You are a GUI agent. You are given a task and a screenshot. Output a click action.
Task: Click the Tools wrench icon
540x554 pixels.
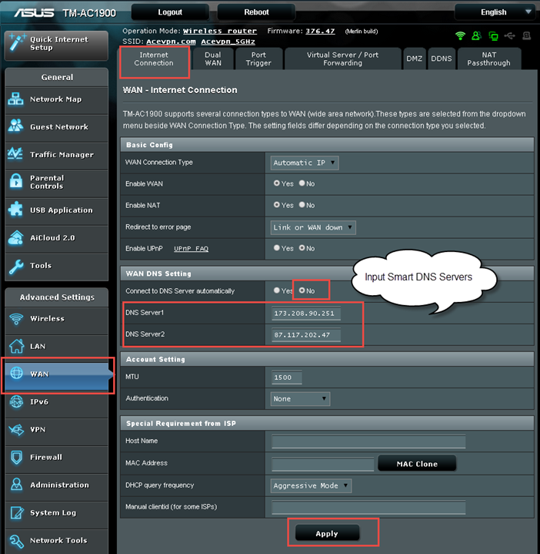[16, 267]
